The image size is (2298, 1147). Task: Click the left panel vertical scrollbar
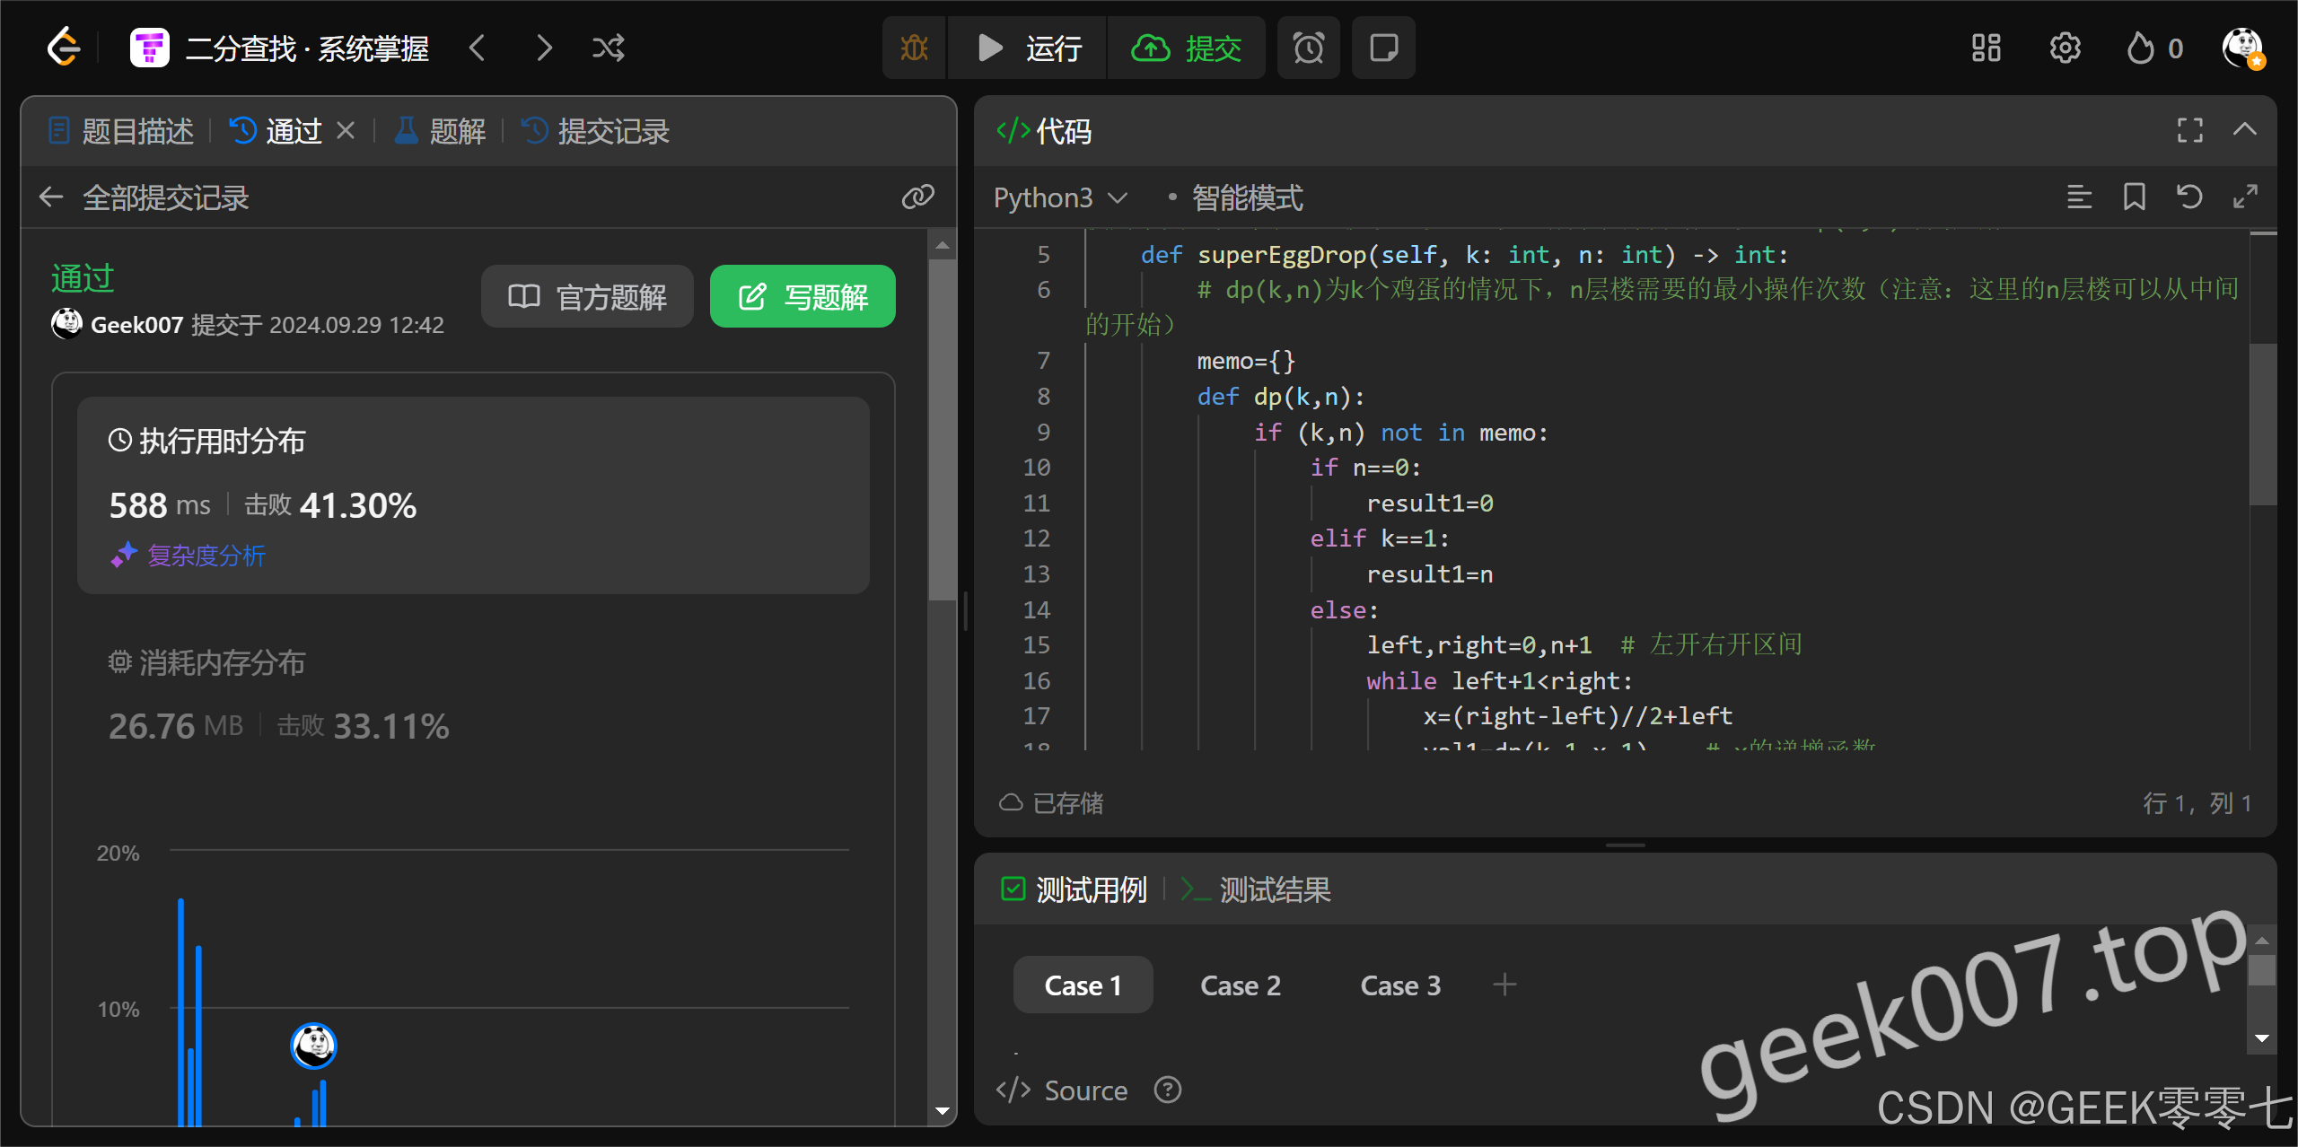942,431
